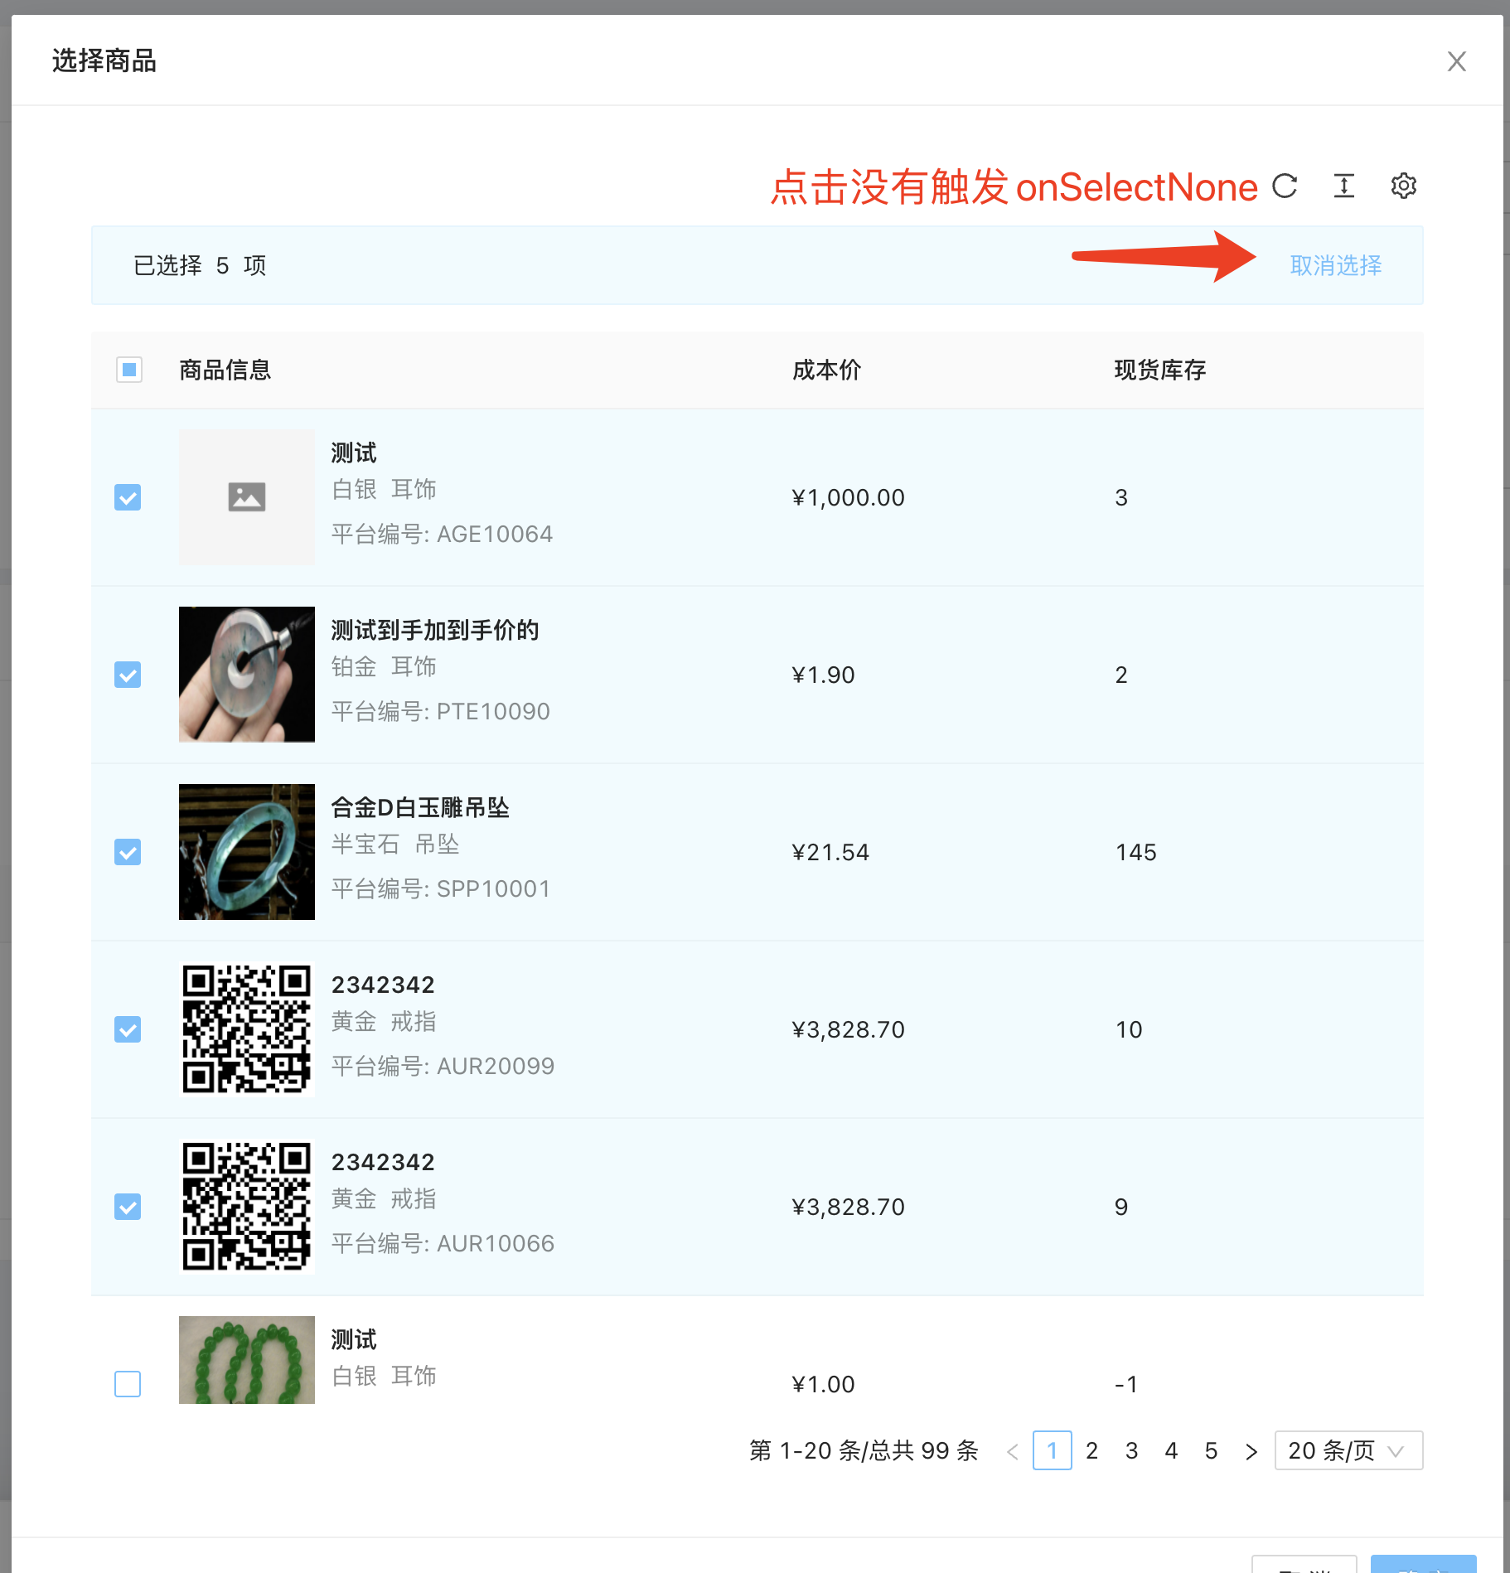Viewport: 1510px width, 1573px height.
Task: Jump to page 2 of results
Action: 1091,1451
